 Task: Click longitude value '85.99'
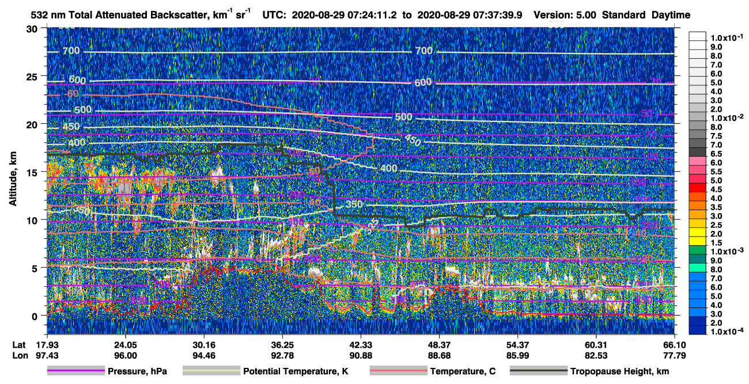point(518,356)
